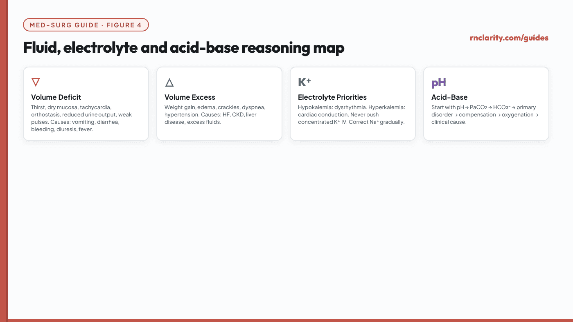Select the Volume Deficit card heading
The height and width of the screenshot is (322, 573).
[x=56, y=97]
